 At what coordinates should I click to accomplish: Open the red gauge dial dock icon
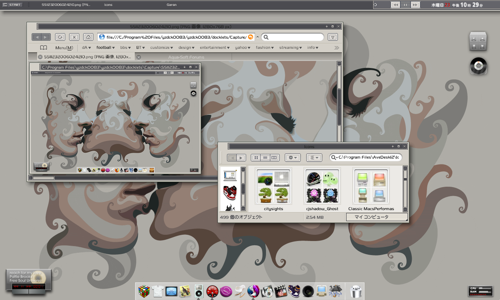pyautogui.click(x=212, y=291)
